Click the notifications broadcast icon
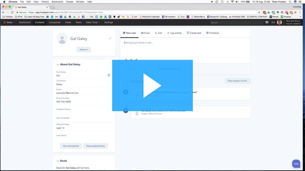The image size is (305, 171). tap(273, 22)
